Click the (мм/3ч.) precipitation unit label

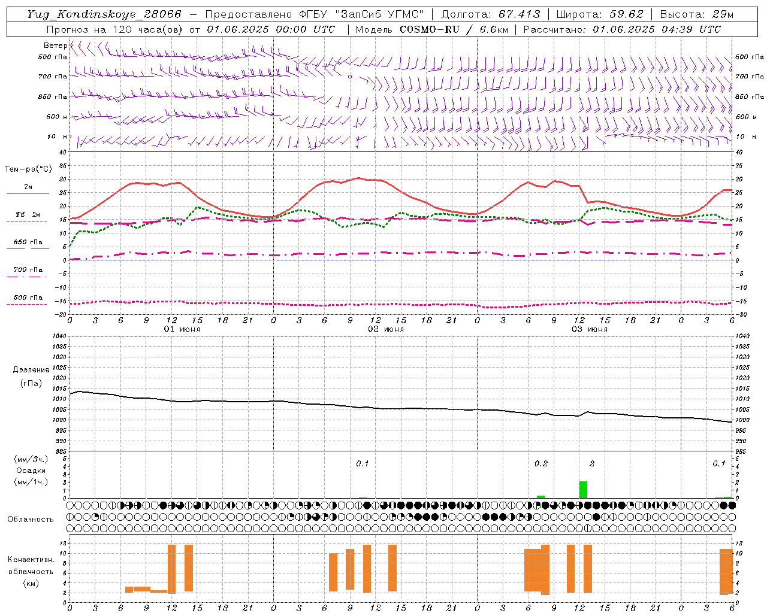click(31, 460)
